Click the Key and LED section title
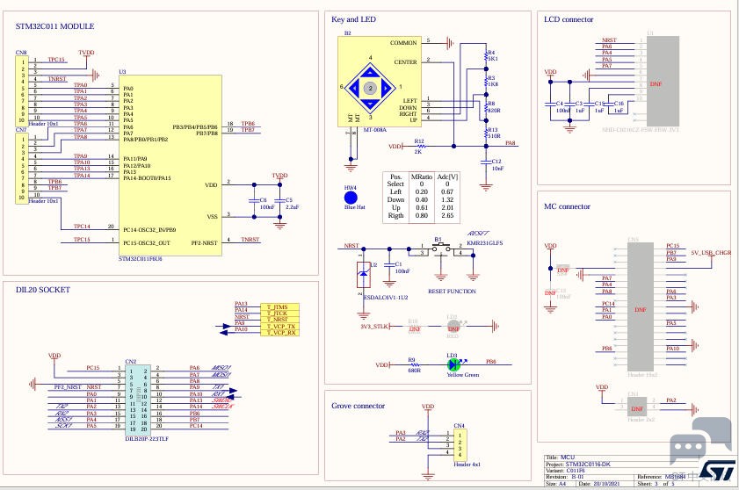This screenshot has width=739, height=490. pos(353,19)
